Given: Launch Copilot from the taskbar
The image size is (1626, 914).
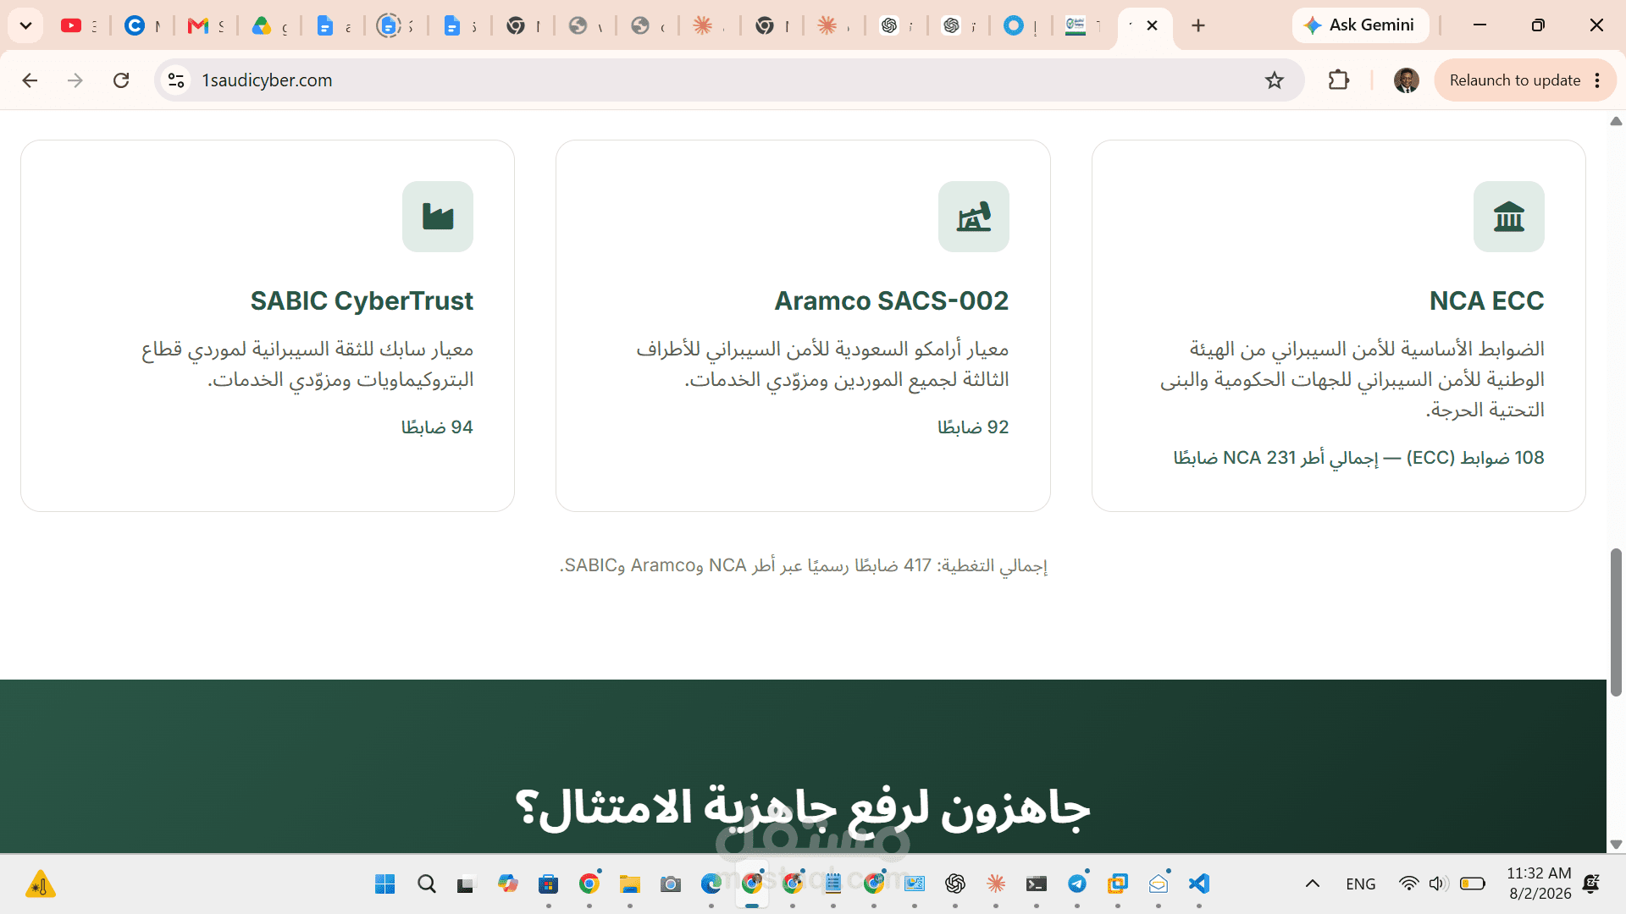Looking at the screenshot, I should [508, 884].
